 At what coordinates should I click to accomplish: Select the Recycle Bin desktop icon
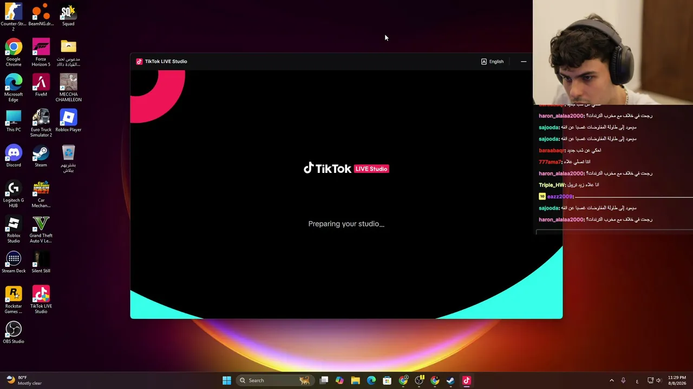tap(68, 158)
